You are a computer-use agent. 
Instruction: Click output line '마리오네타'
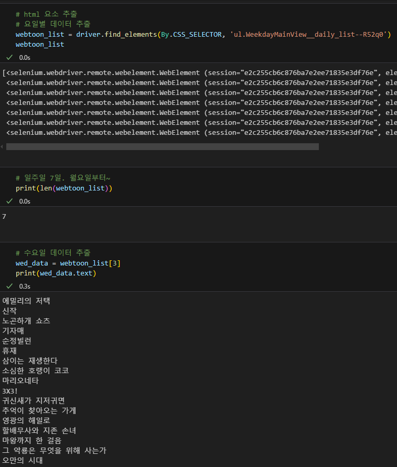(20, 380)
